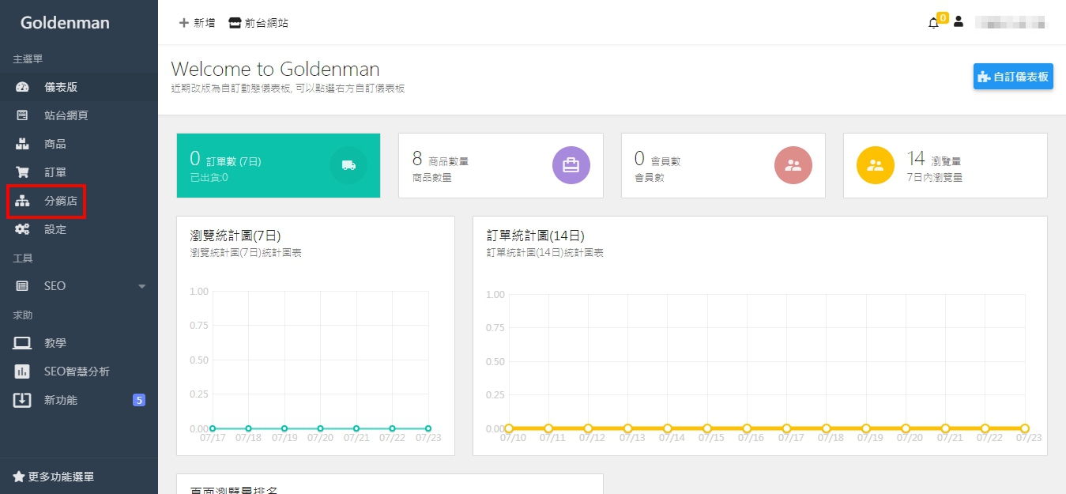Click the 07/23 data point in 瀏覽統計圖
This screenshot has height=494, width=1066.
428,428
